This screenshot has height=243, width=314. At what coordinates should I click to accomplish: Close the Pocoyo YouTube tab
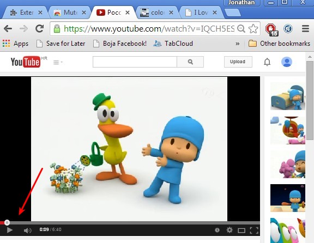click(128, 13)
